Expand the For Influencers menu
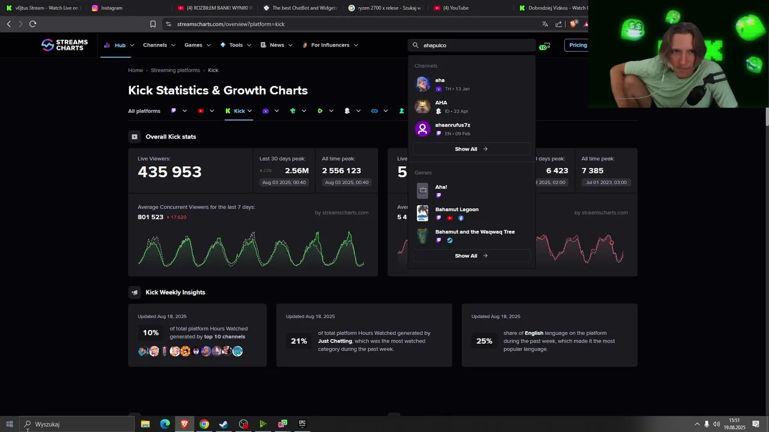This screenshot has height=432, width=769. [330, 45]
